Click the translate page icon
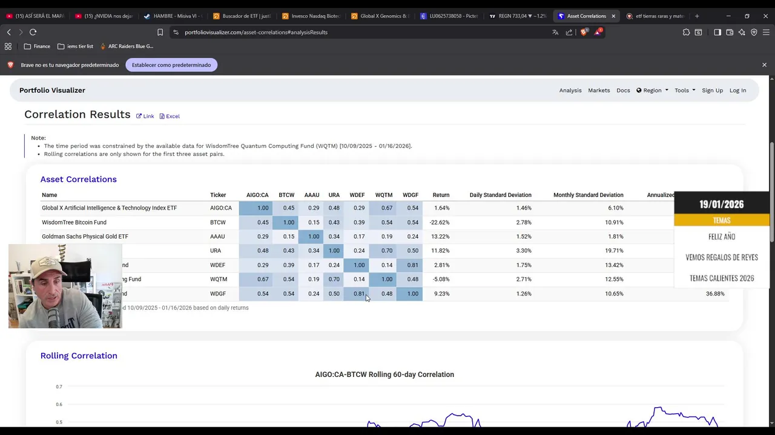This screenshot has height=435, width=775. tap(555, 32)
